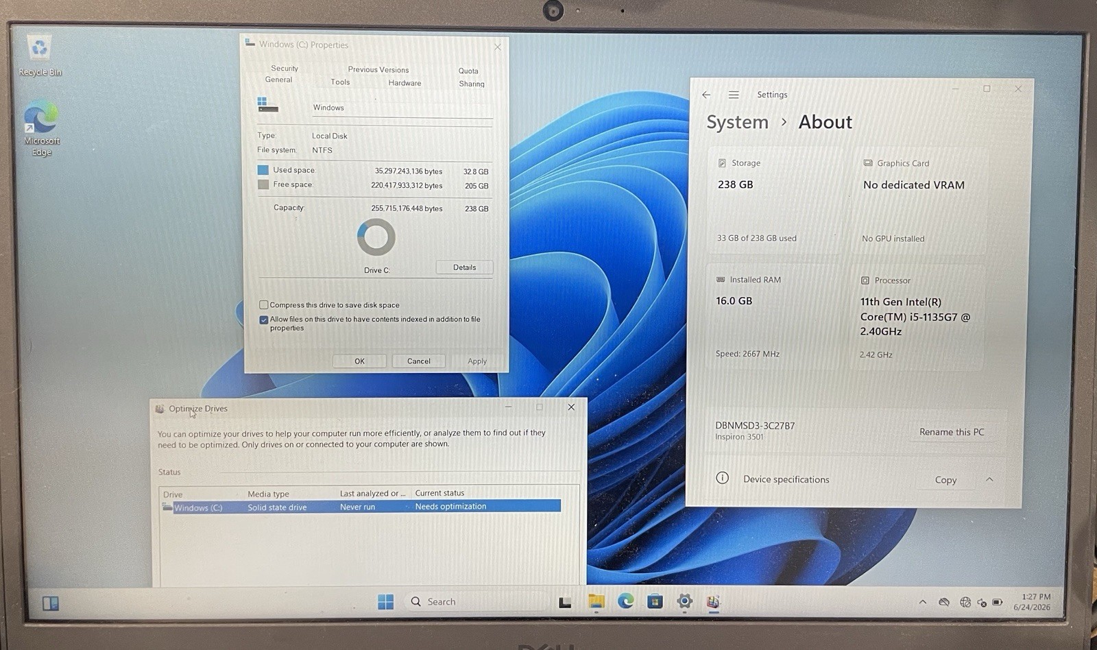
Task: Click the muted volume tray icon
Action: tap(982, 603)
